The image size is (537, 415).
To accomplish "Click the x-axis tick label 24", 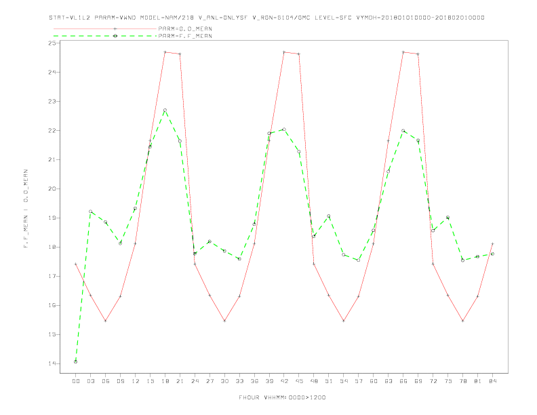I will [x=195, y=381].
